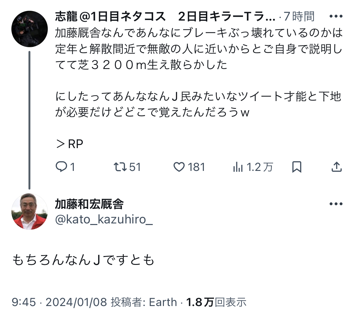Open the @kato_kazuhiro_ handle link
This screenshot has width=356, height=319.
pyautogui.click(x=104, y=220)
